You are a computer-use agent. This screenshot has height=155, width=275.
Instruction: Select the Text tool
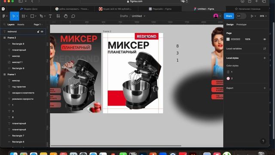coord(50,16)
